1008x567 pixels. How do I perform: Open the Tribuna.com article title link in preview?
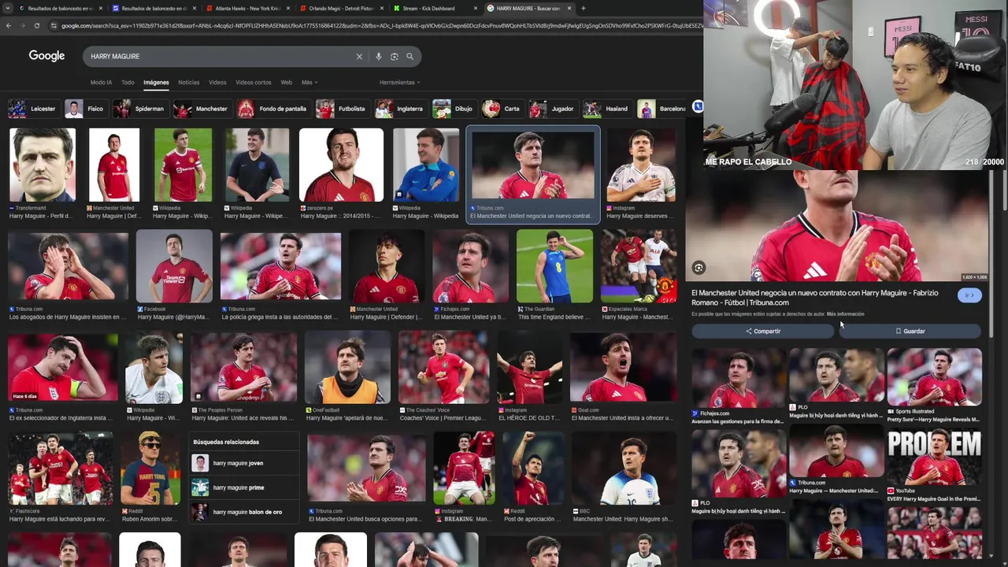point(815,298)
